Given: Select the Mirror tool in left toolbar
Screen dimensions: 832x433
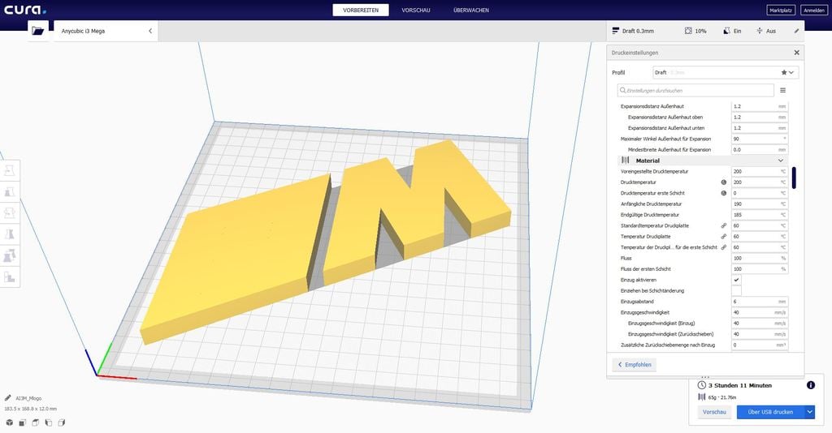Looking at the screenshot, I should 10,234.
